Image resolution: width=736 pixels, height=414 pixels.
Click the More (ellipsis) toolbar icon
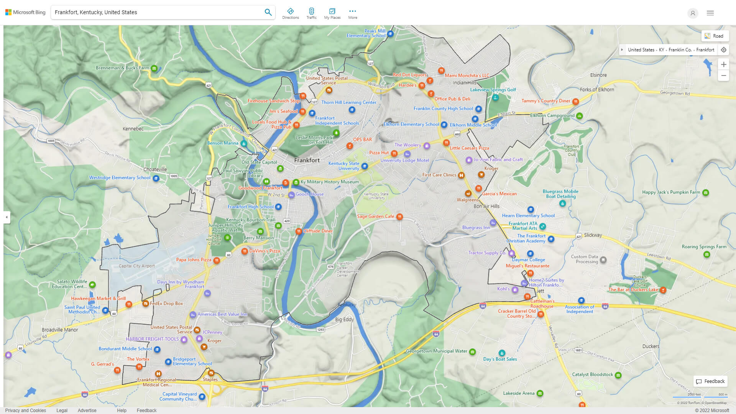[352, 11]
